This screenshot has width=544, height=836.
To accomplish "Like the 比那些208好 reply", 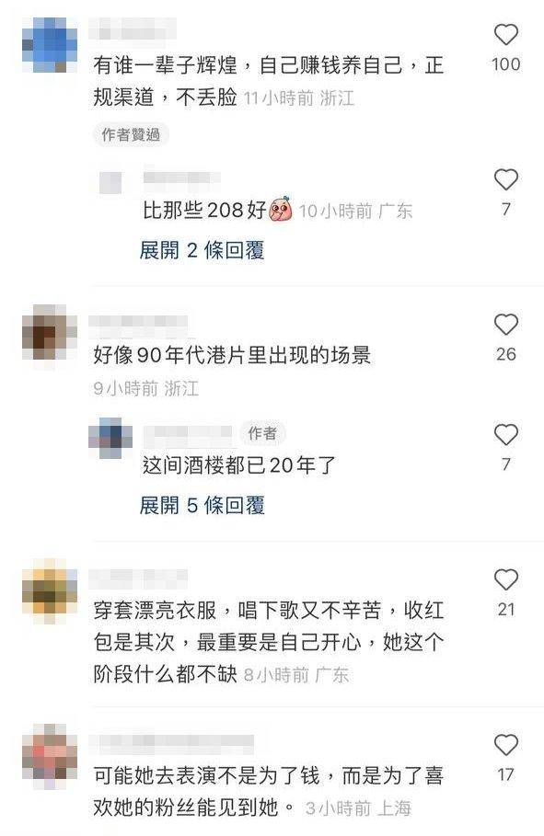I will [x=505, y=179].
